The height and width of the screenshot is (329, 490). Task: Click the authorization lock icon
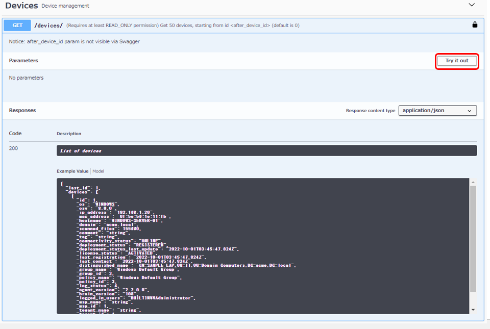(475, 24)
